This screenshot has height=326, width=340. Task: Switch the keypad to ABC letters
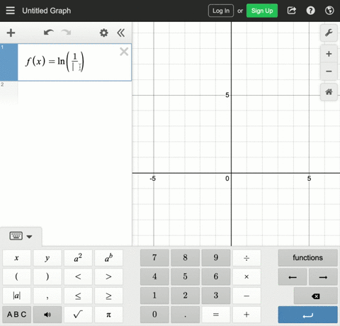click(16, 315)
